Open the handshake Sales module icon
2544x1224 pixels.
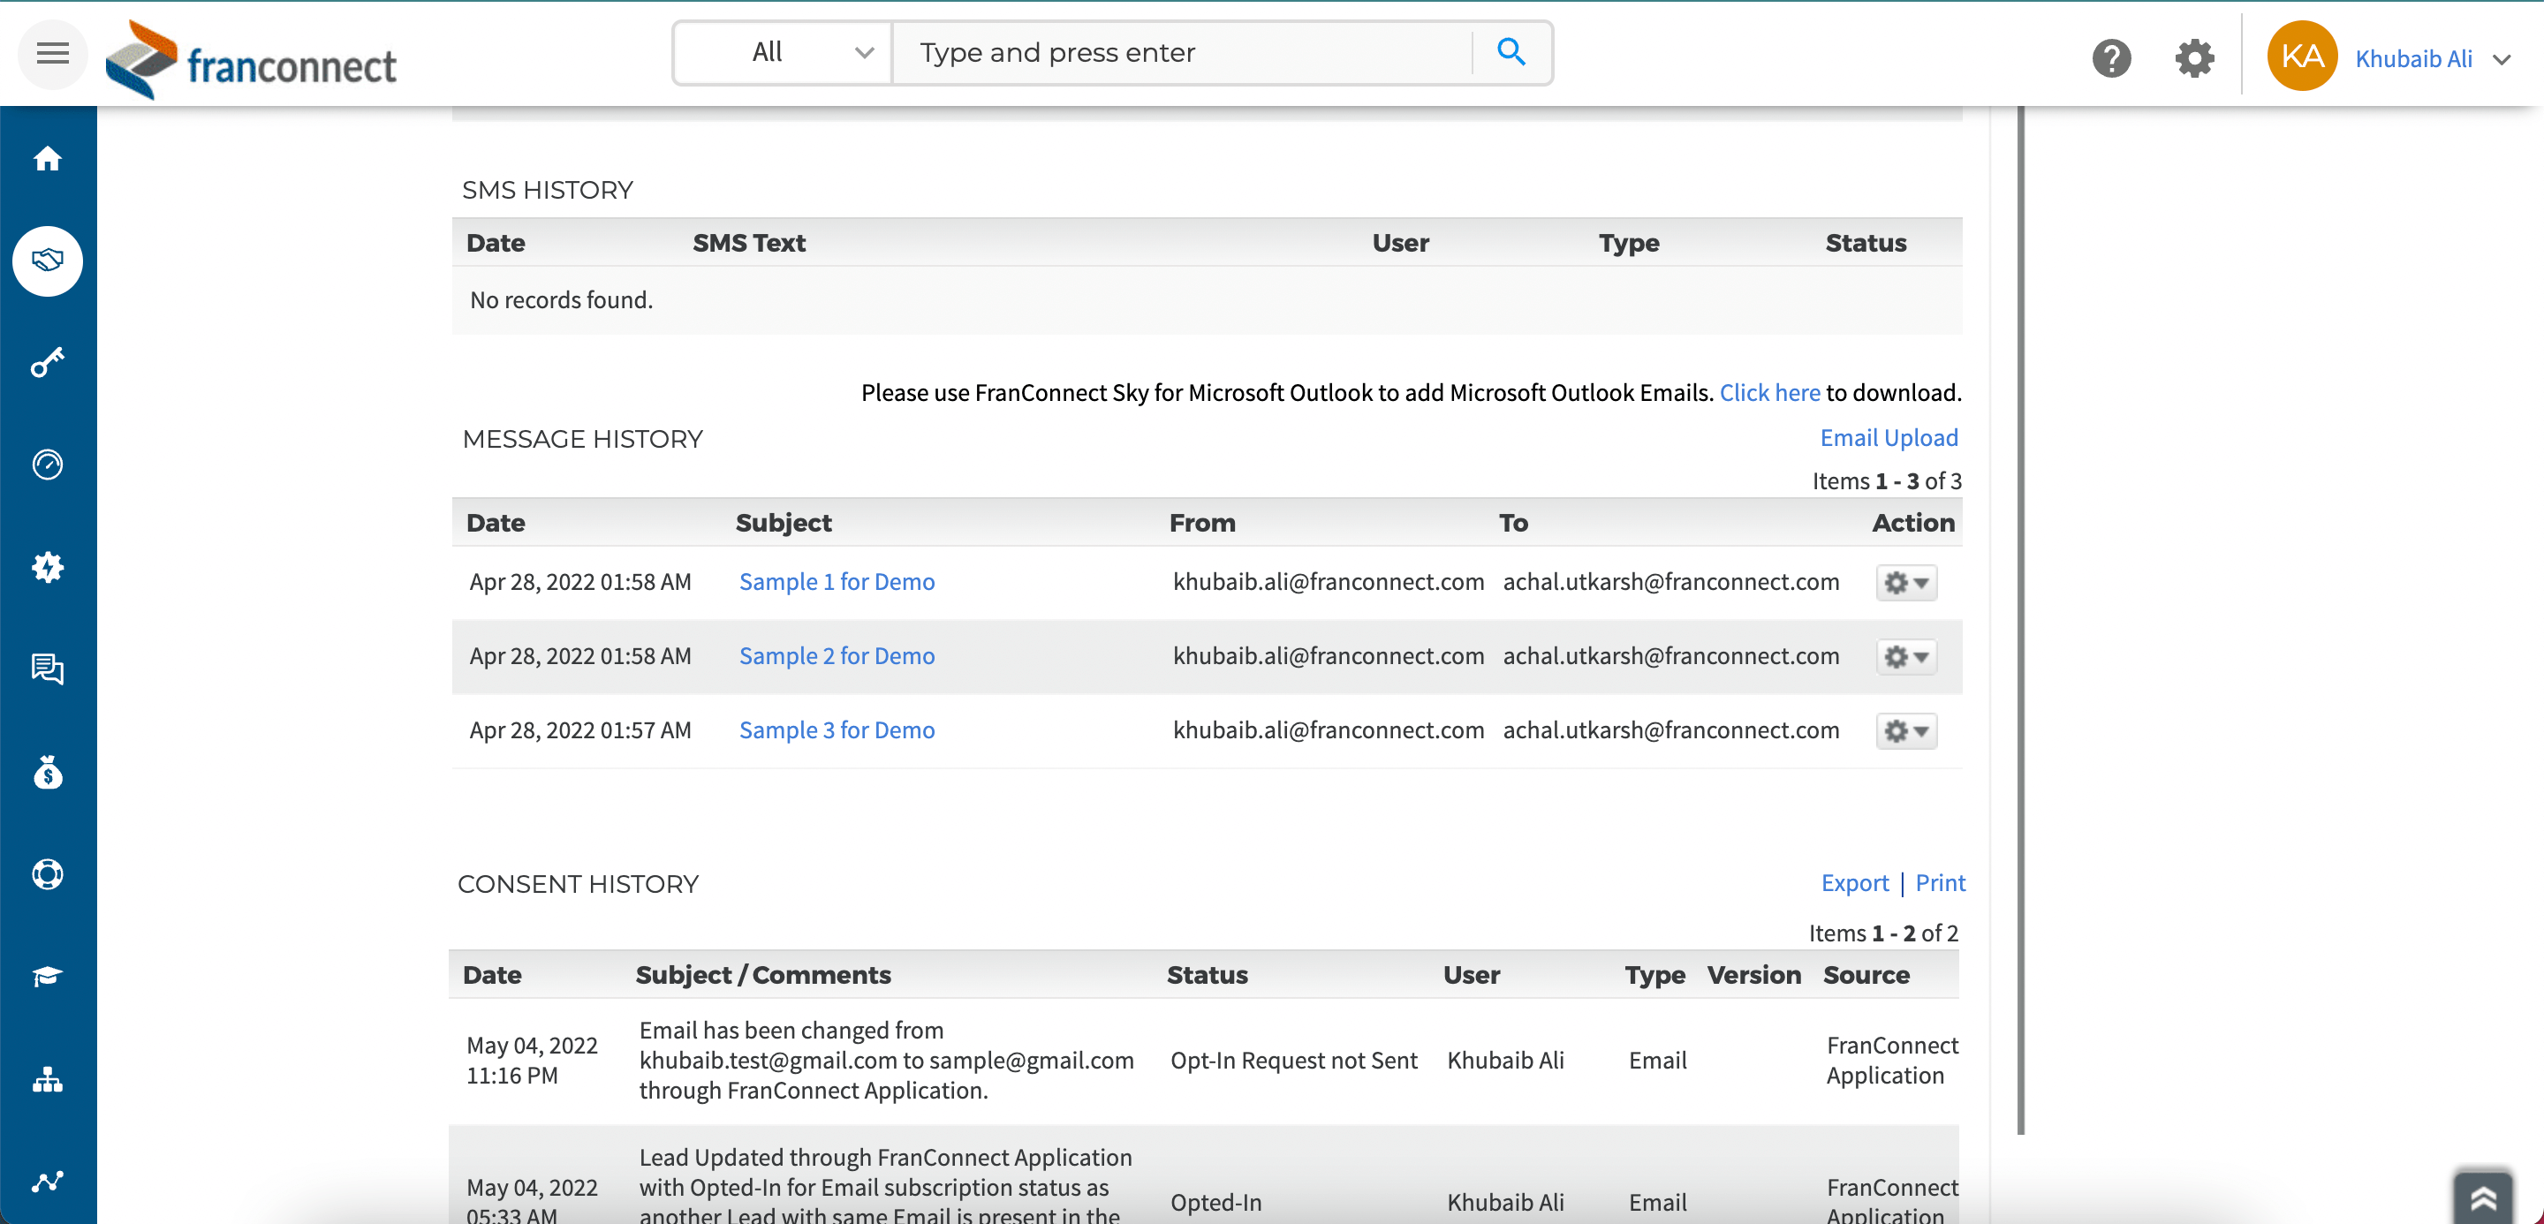pos(48,261)
